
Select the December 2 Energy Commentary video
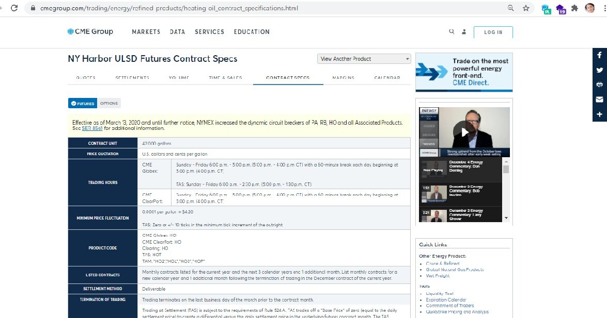pyautogui.click(x=461, y=215)
